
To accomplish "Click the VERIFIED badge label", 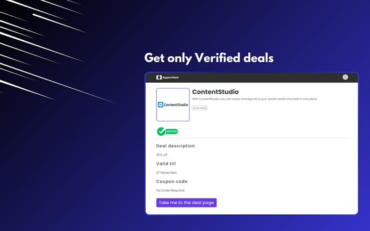I will coord(172,132).
